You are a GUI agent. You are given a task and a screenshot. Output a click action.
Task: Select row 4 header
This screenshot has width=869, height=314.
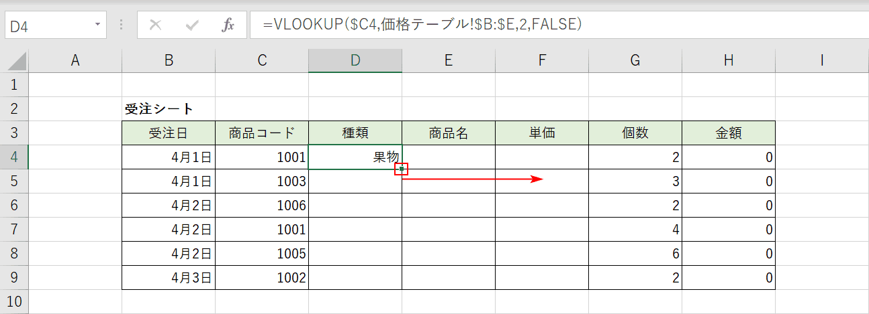(x=14, y=158)
